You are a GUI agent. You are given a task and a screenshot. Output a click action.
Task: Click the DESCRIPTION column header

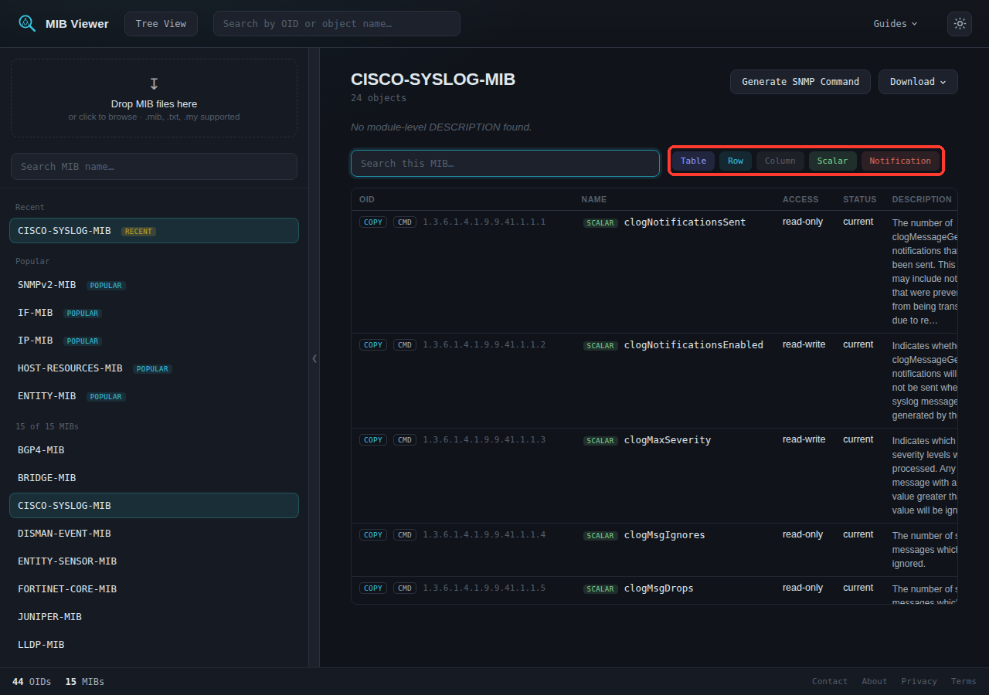coord(922,199)
